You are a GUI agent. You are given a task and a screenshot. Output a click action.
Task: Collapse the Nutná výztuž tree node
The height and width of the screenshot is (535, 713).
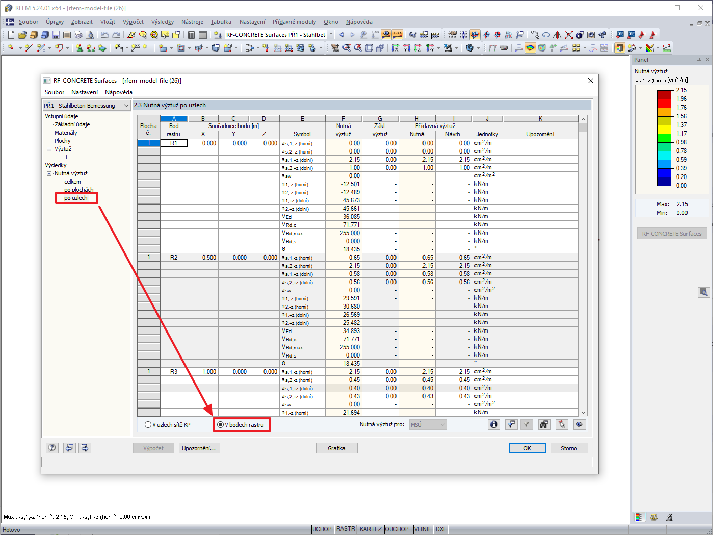pos(49,173)
